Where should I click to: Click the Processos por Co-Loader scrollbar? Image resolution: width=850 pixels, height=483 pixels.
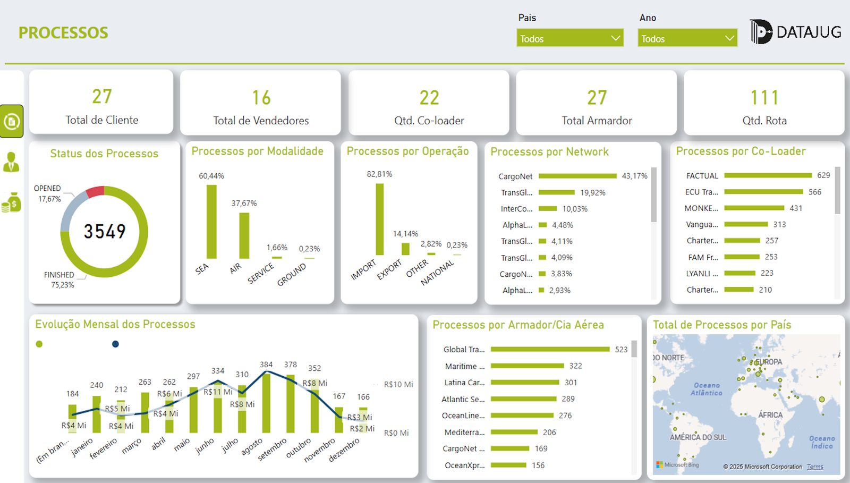tap(837, 191)
